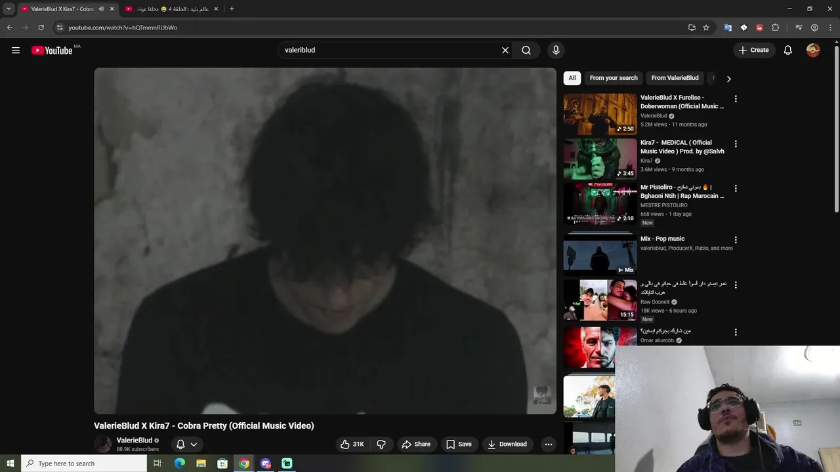
Task: Open the red image extension icon
Action: (x=759, y=28)
